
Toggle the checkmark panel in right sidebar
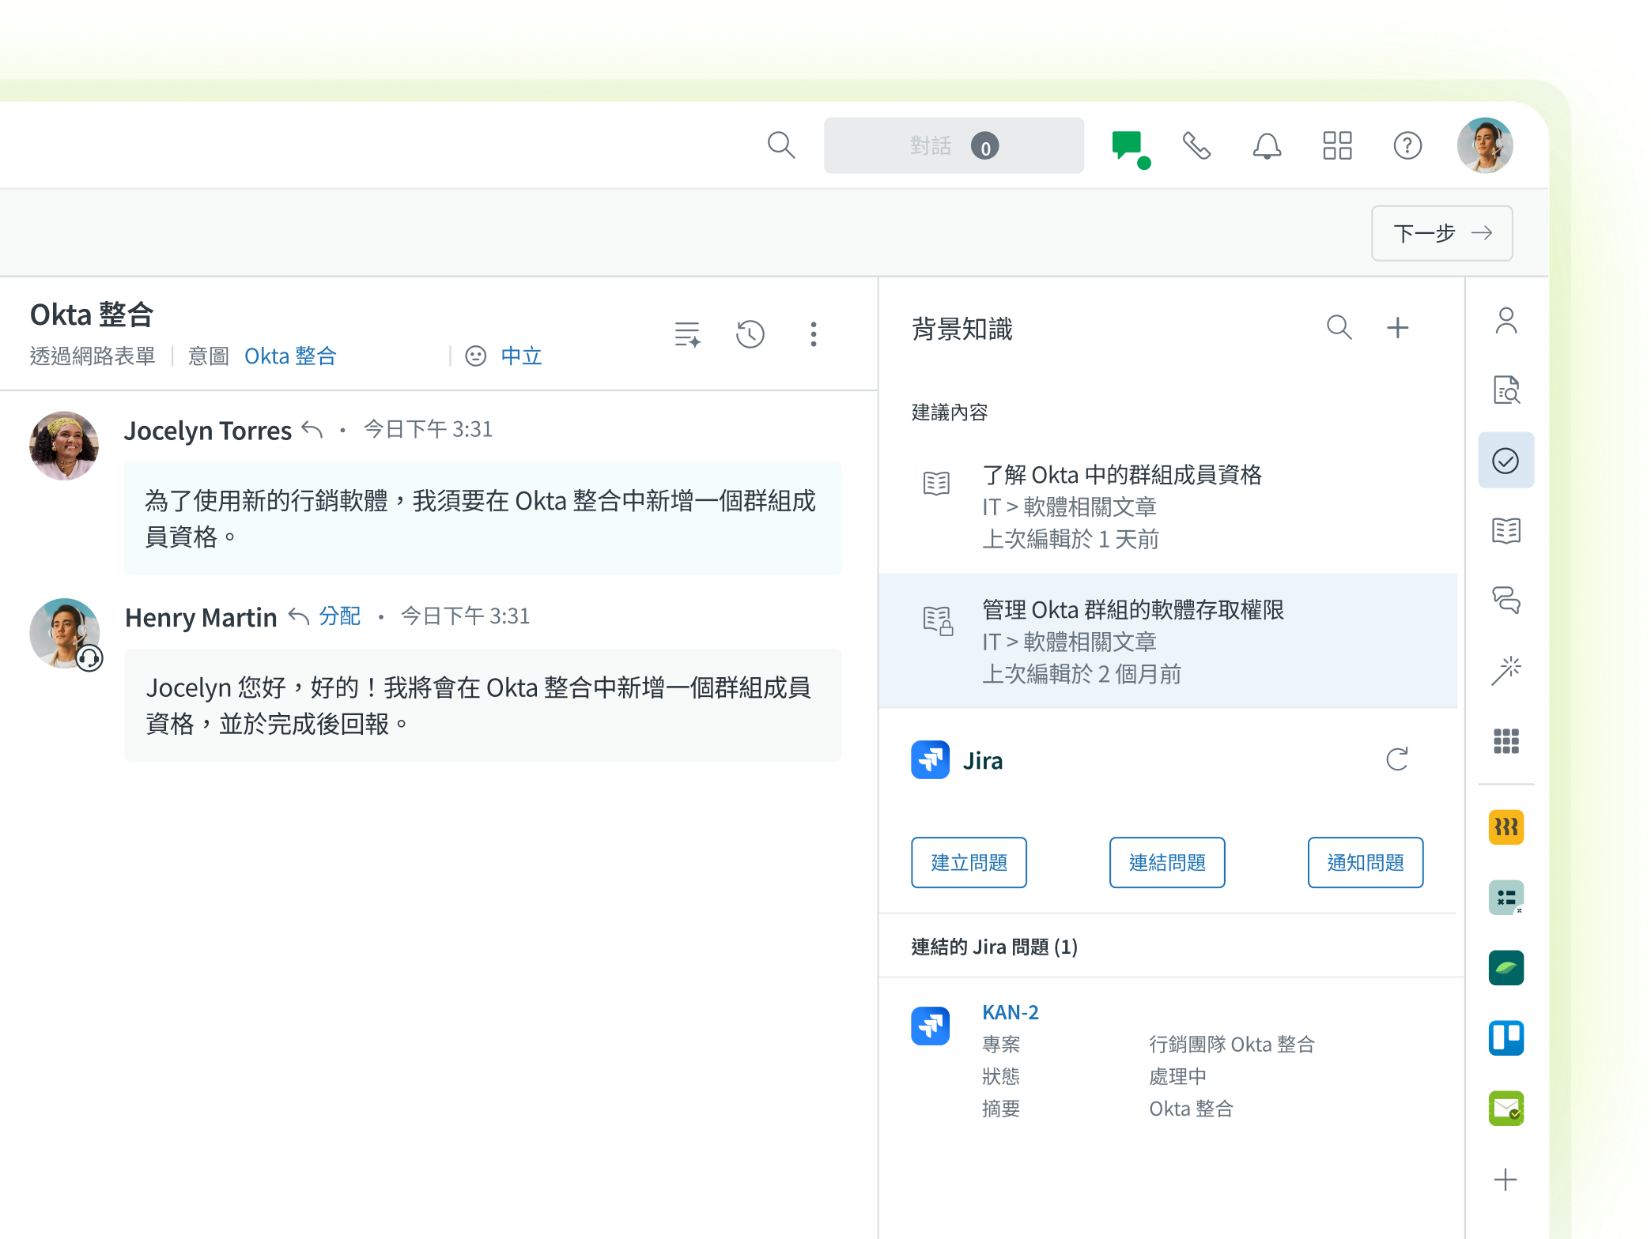(x=1506, y=459)
